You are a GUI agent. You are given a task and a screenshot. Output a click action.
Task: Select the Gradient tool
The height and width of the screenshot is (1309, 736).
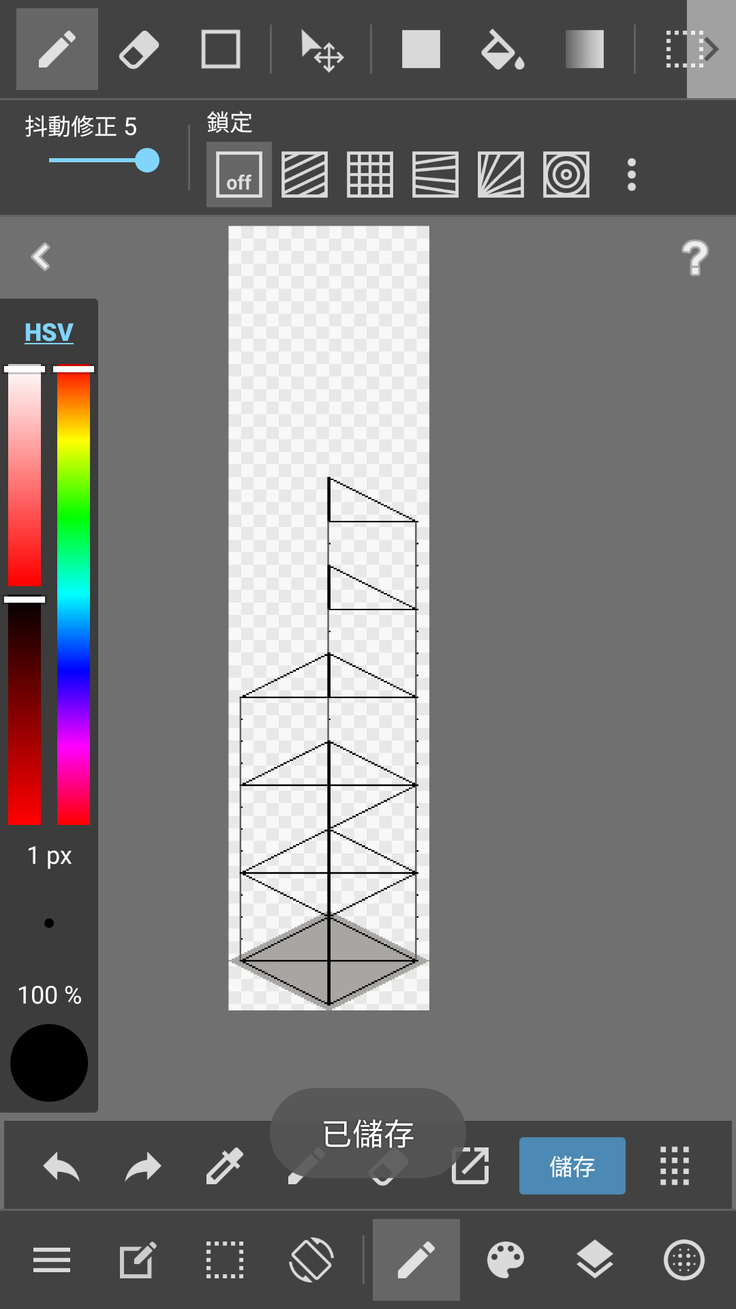[x=585, y=49]
